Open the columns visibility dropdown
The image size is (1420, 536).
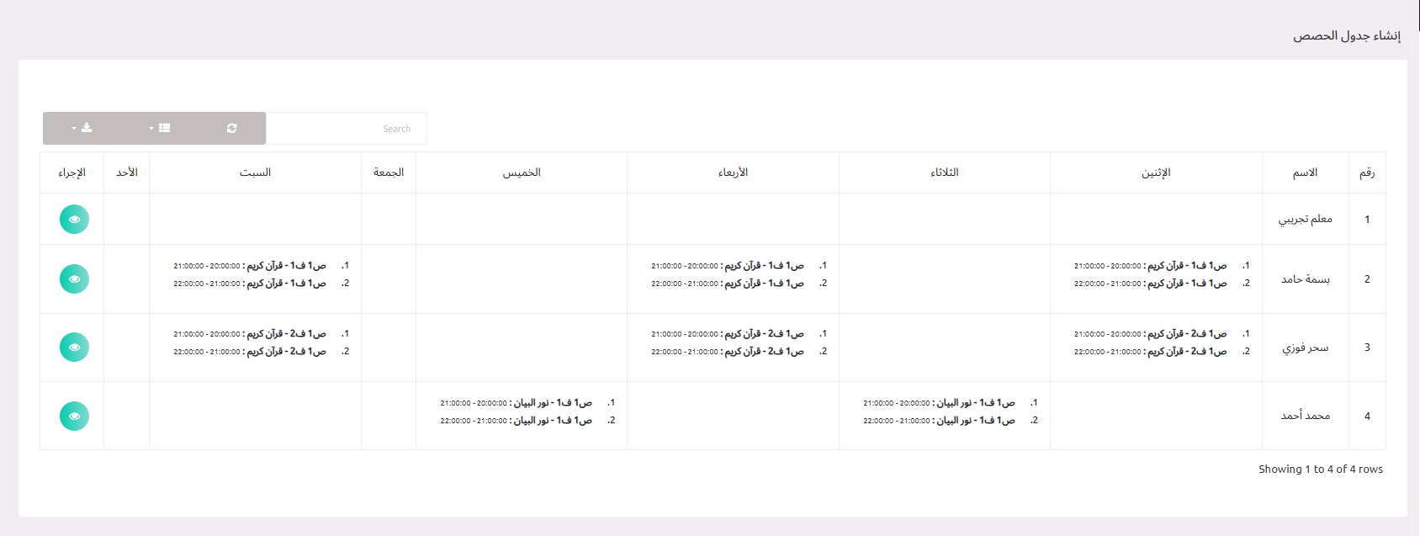pyautogui.click(x=160, y=128)
